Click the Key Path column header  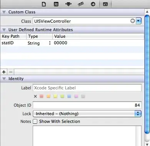[13, 36]
